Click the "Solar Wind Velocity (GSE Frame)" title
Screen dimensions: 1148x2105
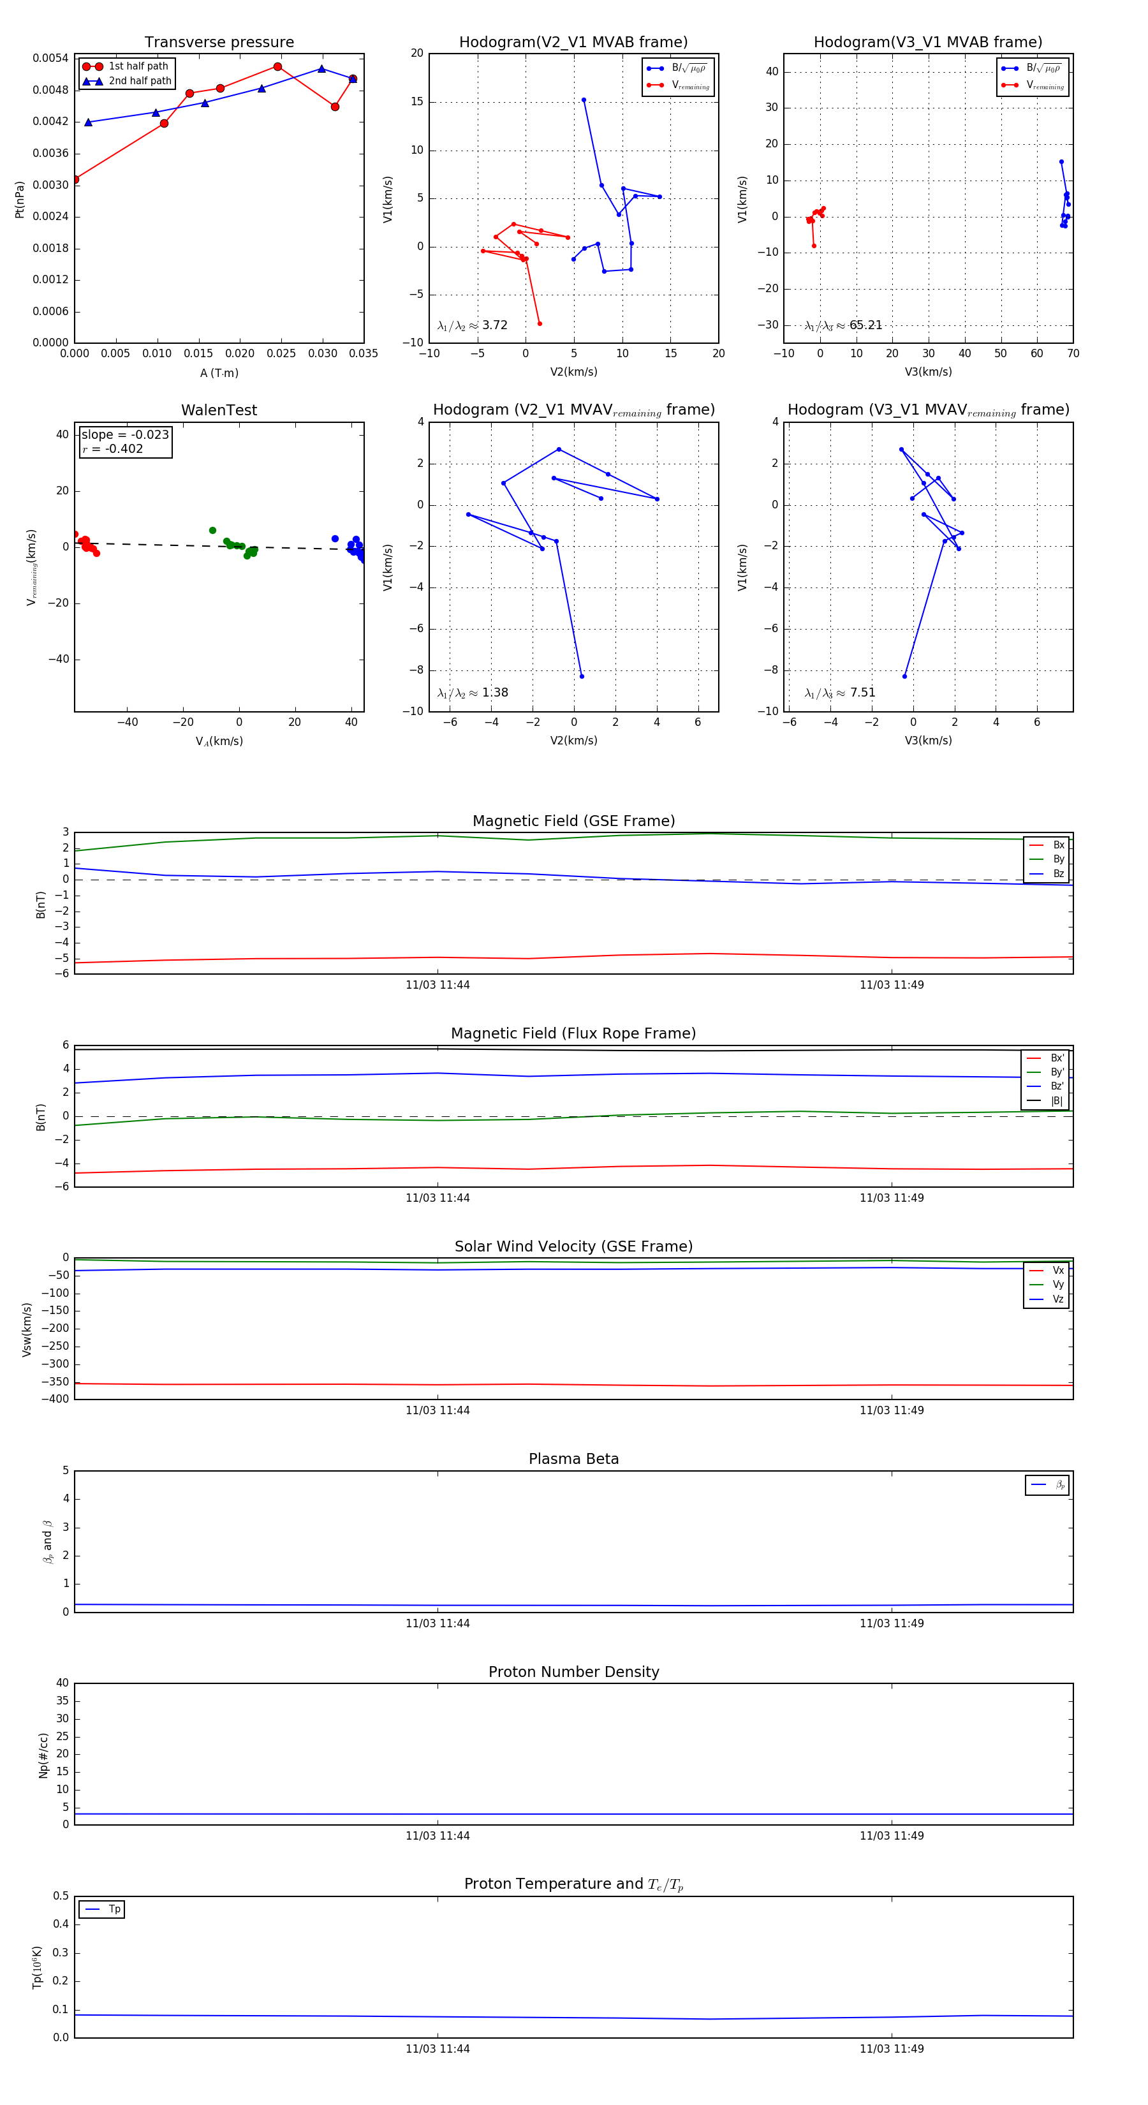(x=573, y=1247)
